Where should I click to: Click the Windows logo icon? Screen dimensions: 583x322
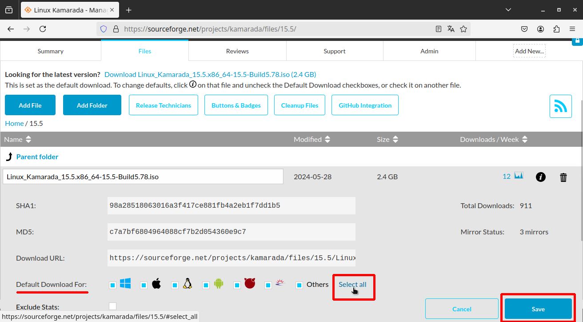pos(125,284)
